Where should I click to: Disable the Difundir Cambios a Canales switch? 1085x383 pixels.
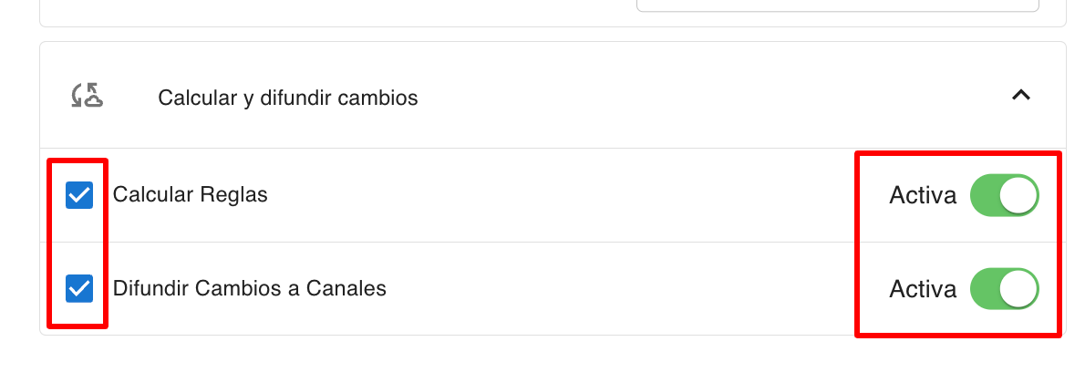[1004, 289]
